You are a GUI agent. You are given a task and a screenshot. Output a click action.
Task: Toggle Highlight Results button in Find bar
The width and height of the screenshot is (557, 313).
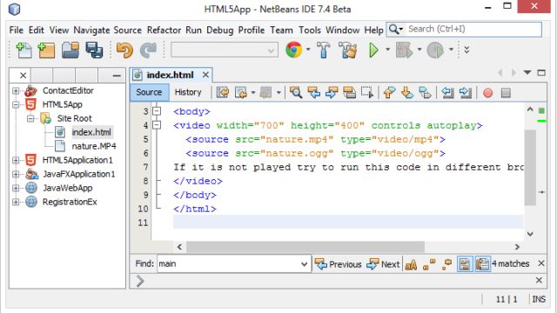pyautogui.click(x=465, y=264)
